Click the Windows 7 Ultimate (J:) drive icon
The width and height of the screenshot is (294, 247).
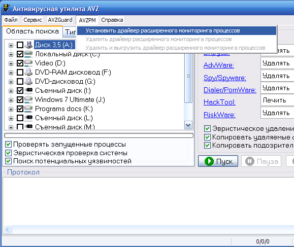click(x=28, y=99)
